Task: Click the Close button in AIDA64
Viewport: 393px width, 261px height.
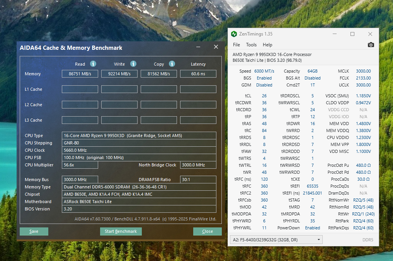Action: tap(207, 231)
